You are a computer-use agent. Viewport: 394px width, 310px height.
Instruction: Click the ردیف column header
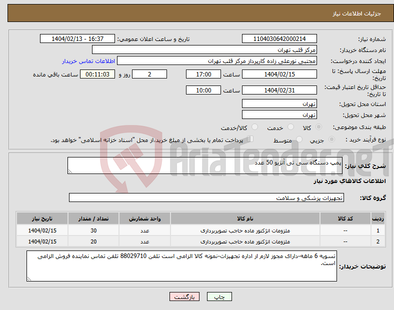coord(378,218)
